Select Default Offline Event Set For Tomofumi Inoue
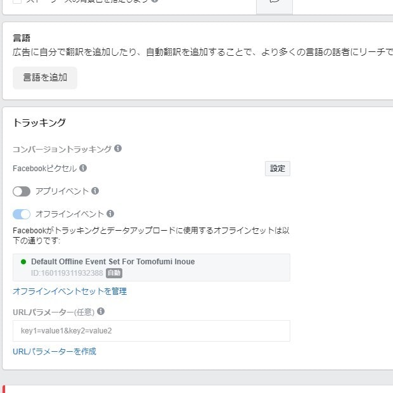The width and height of the screenshot is (393, 393). (151, 267)
